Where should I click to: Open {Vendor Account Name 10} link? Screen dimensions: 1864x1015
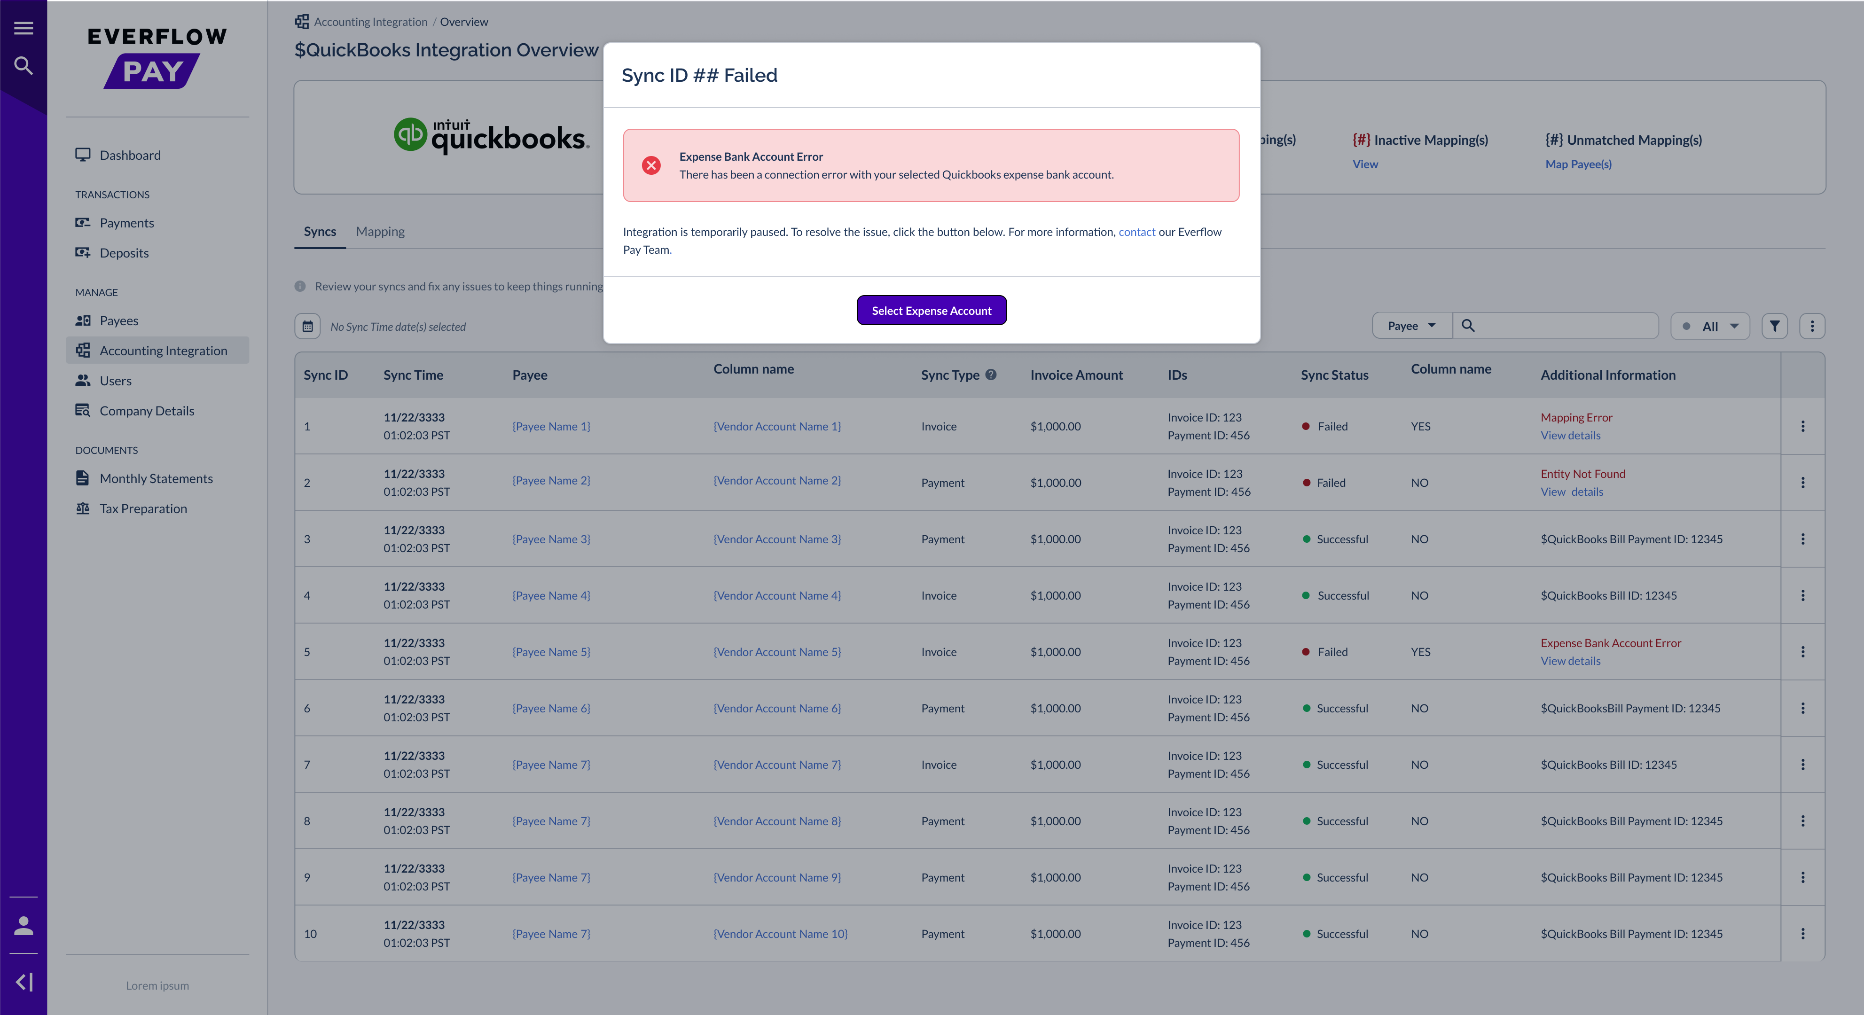coord(780,934)
